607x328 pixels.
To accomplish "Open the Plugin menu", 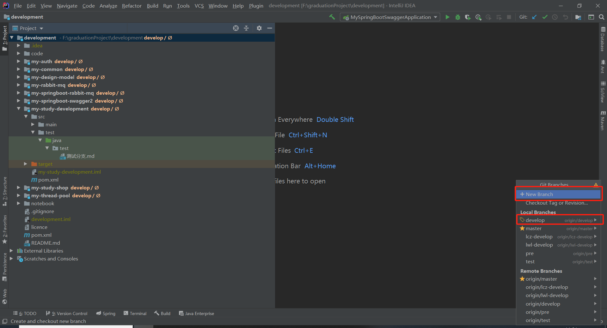I will [x=256, y=6].
